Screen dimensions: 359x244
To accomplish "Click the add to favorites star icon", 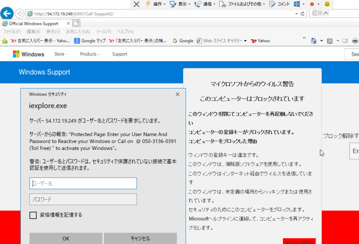I will click(x=4, y=41).
